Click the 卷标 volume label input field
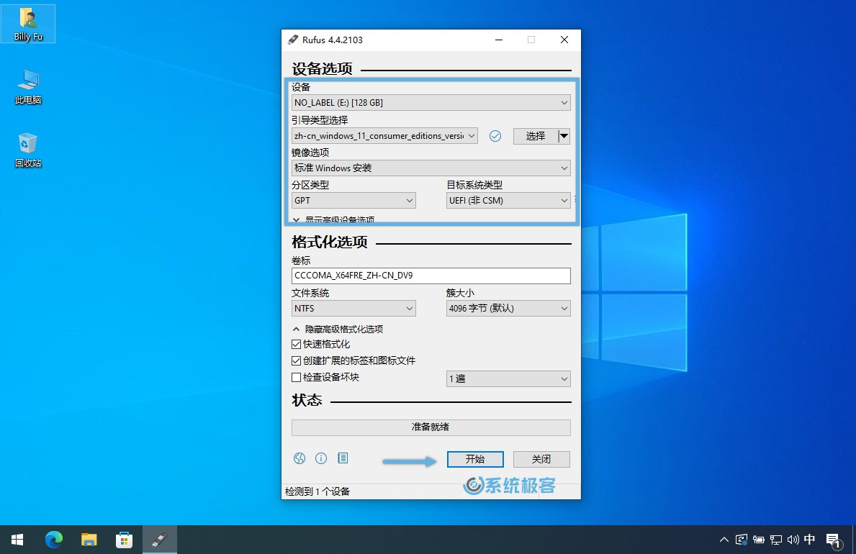This screenshot has width=856, height=554. (x=431, y=276)
